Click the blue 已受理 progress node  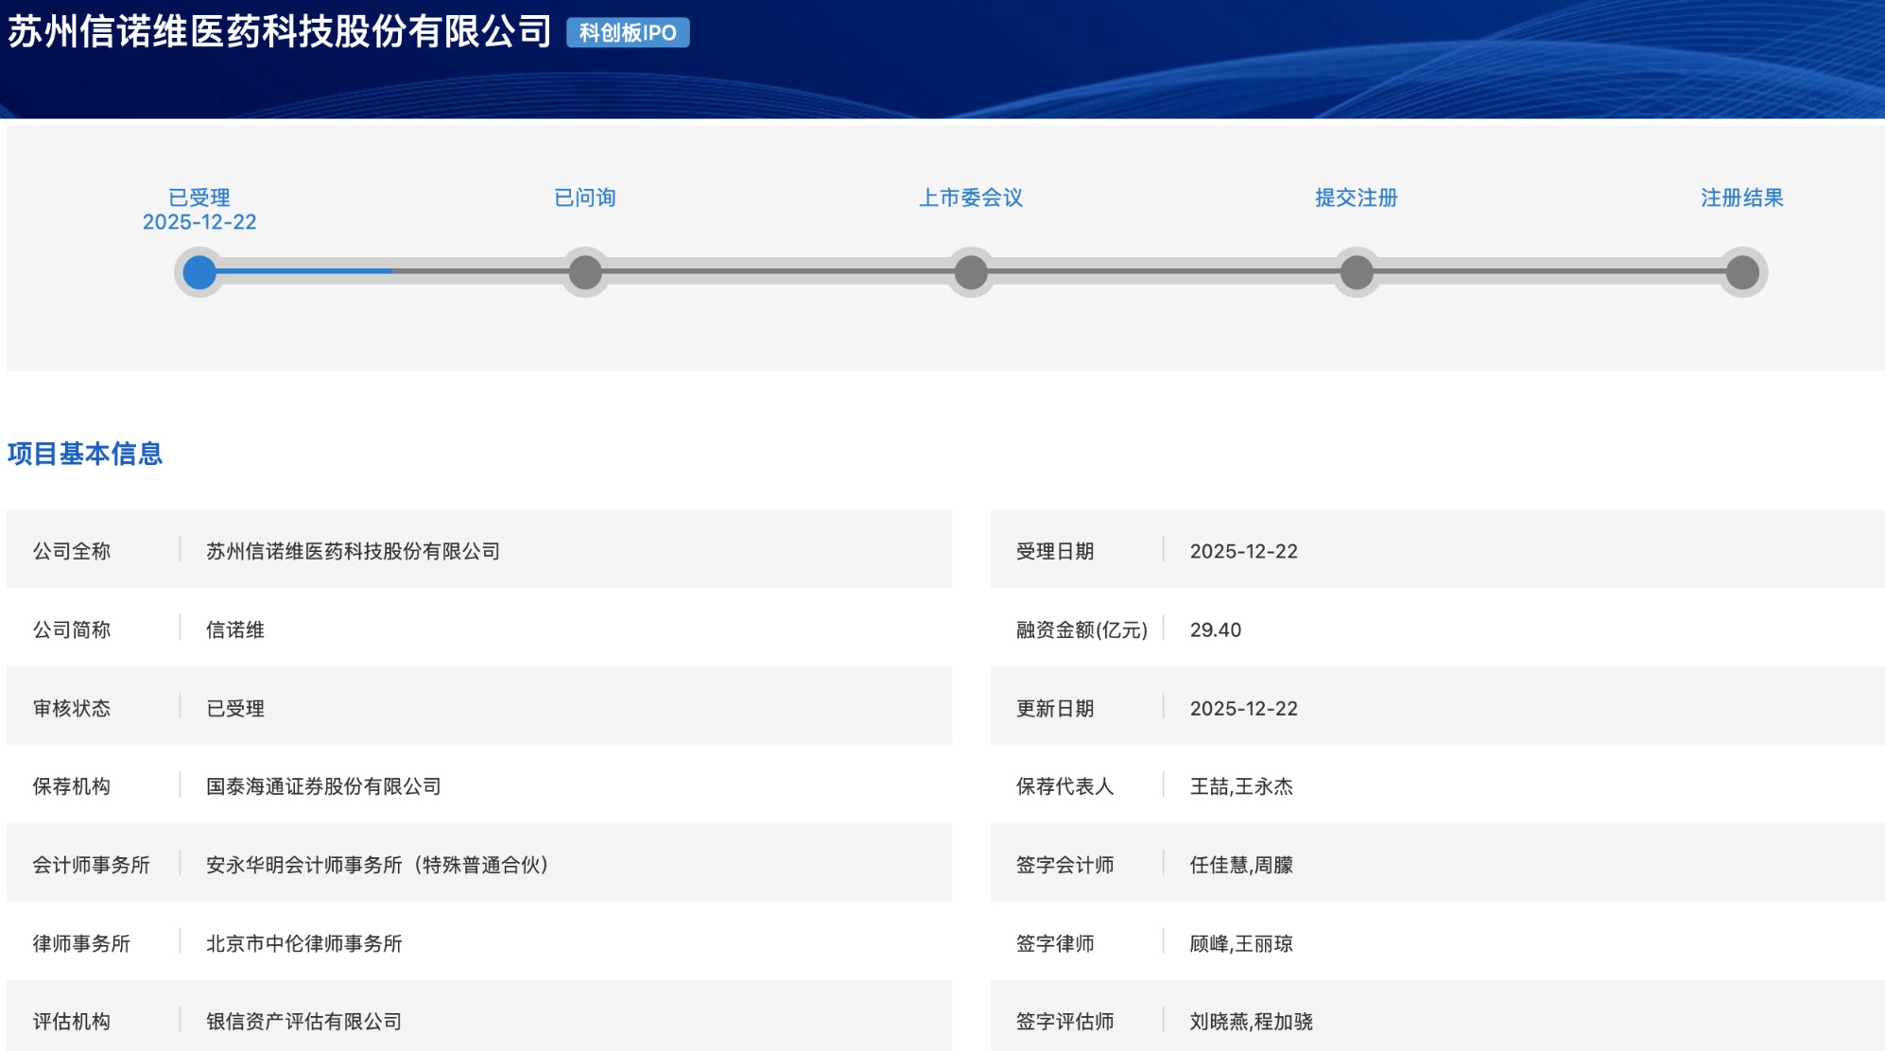click(x=199, y=272)
